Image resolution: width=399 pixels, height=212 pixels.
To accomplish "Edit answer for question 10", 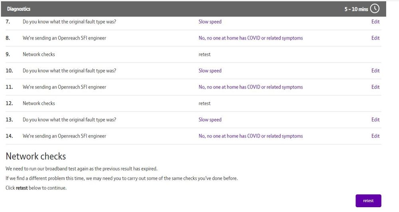I will [375, 71].
